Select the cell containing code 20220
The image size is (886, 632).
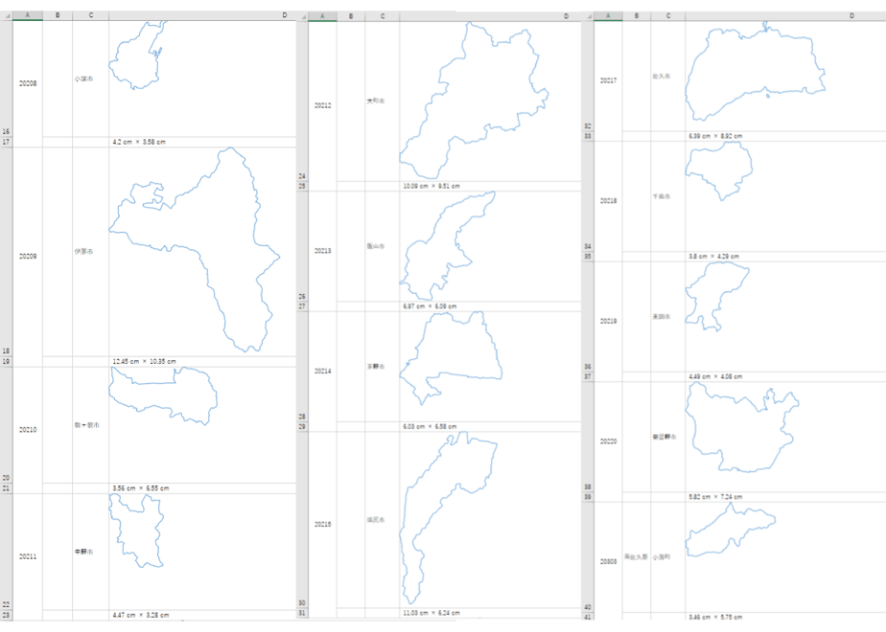[x=608, y=441]
